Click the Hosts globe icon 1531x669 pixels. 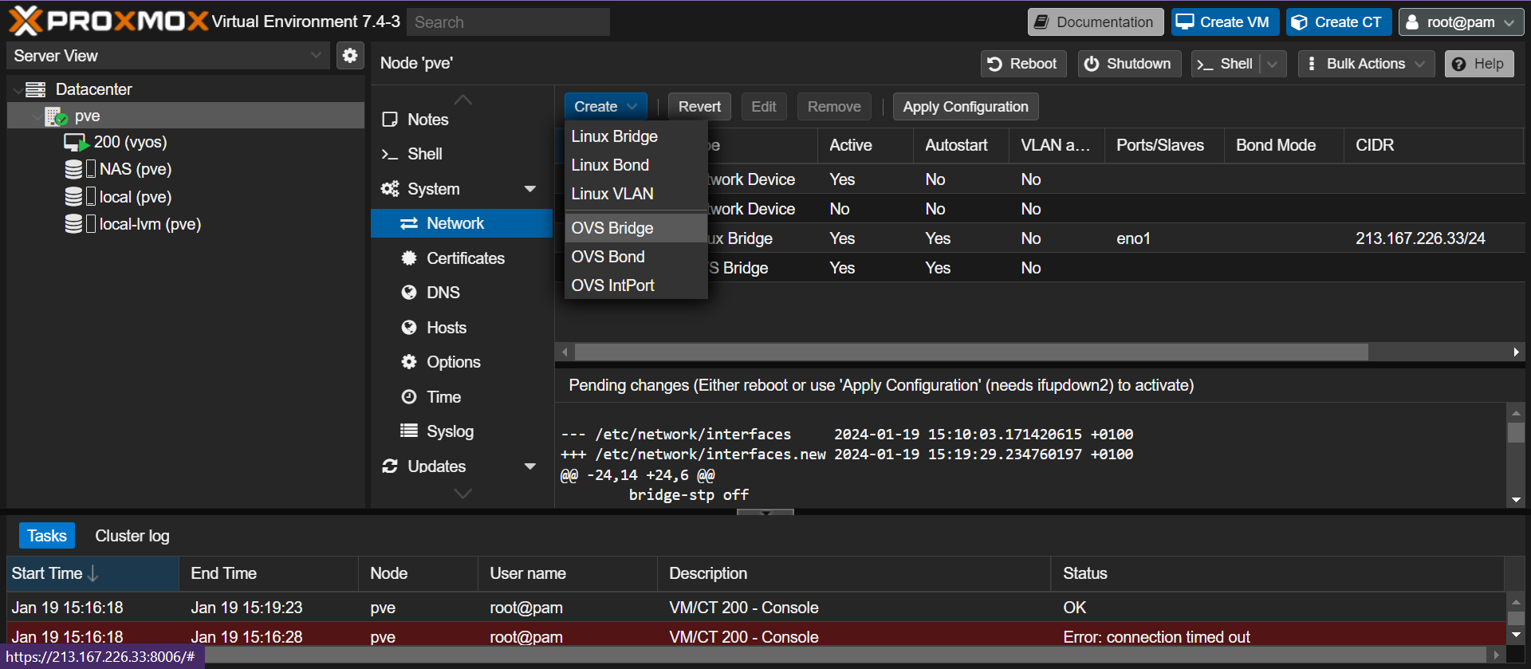(x=409, y=328)
